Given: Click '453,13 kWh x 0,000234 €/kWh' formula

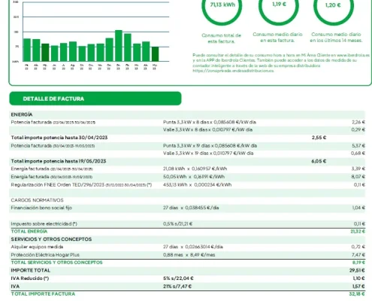Looking at the screenshot, I should [x=197, y=185].
